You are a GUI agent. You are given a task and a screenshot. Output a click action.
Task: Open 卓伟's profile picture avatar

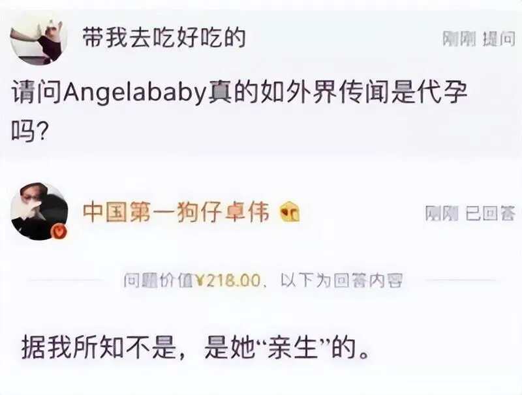(39, 211)
